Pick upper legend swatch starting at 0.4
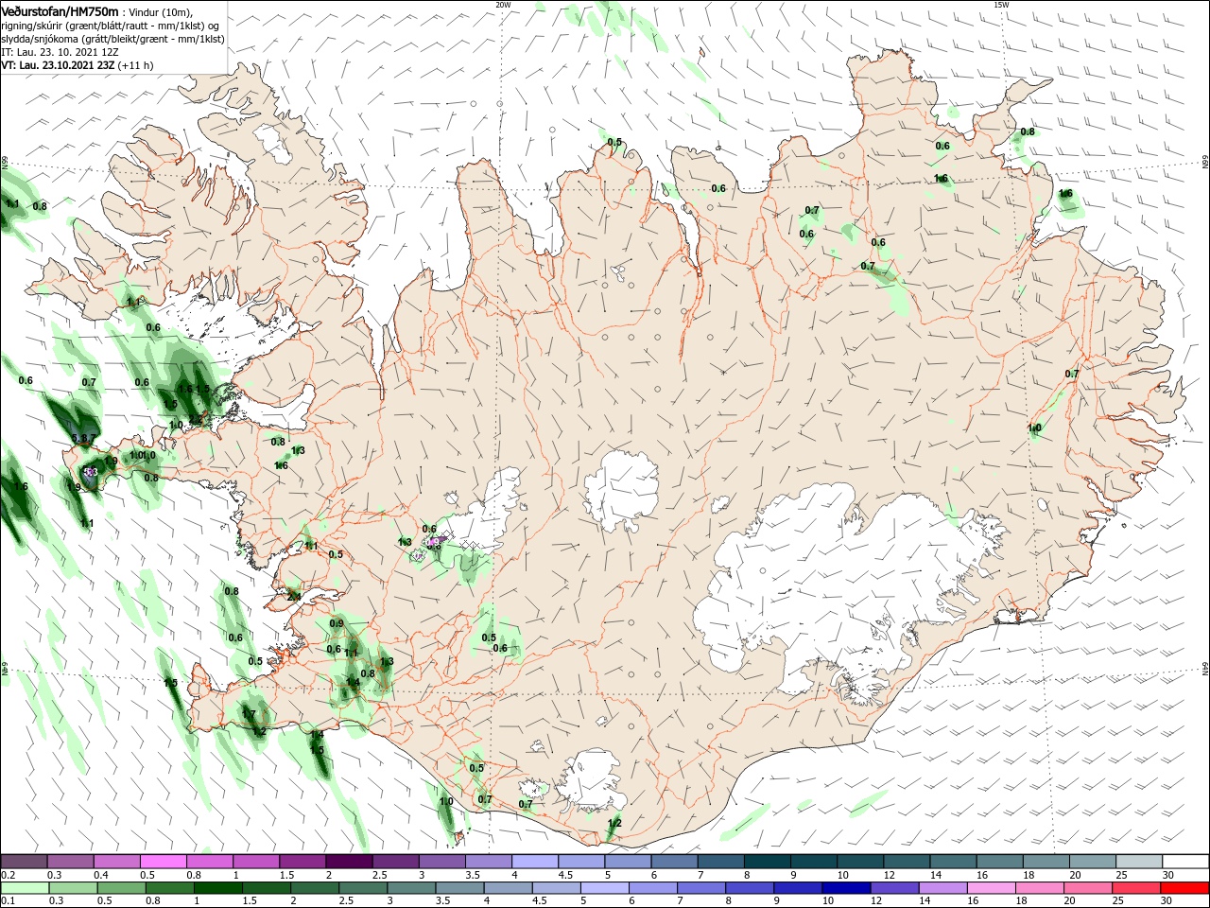 click(116, 862)
